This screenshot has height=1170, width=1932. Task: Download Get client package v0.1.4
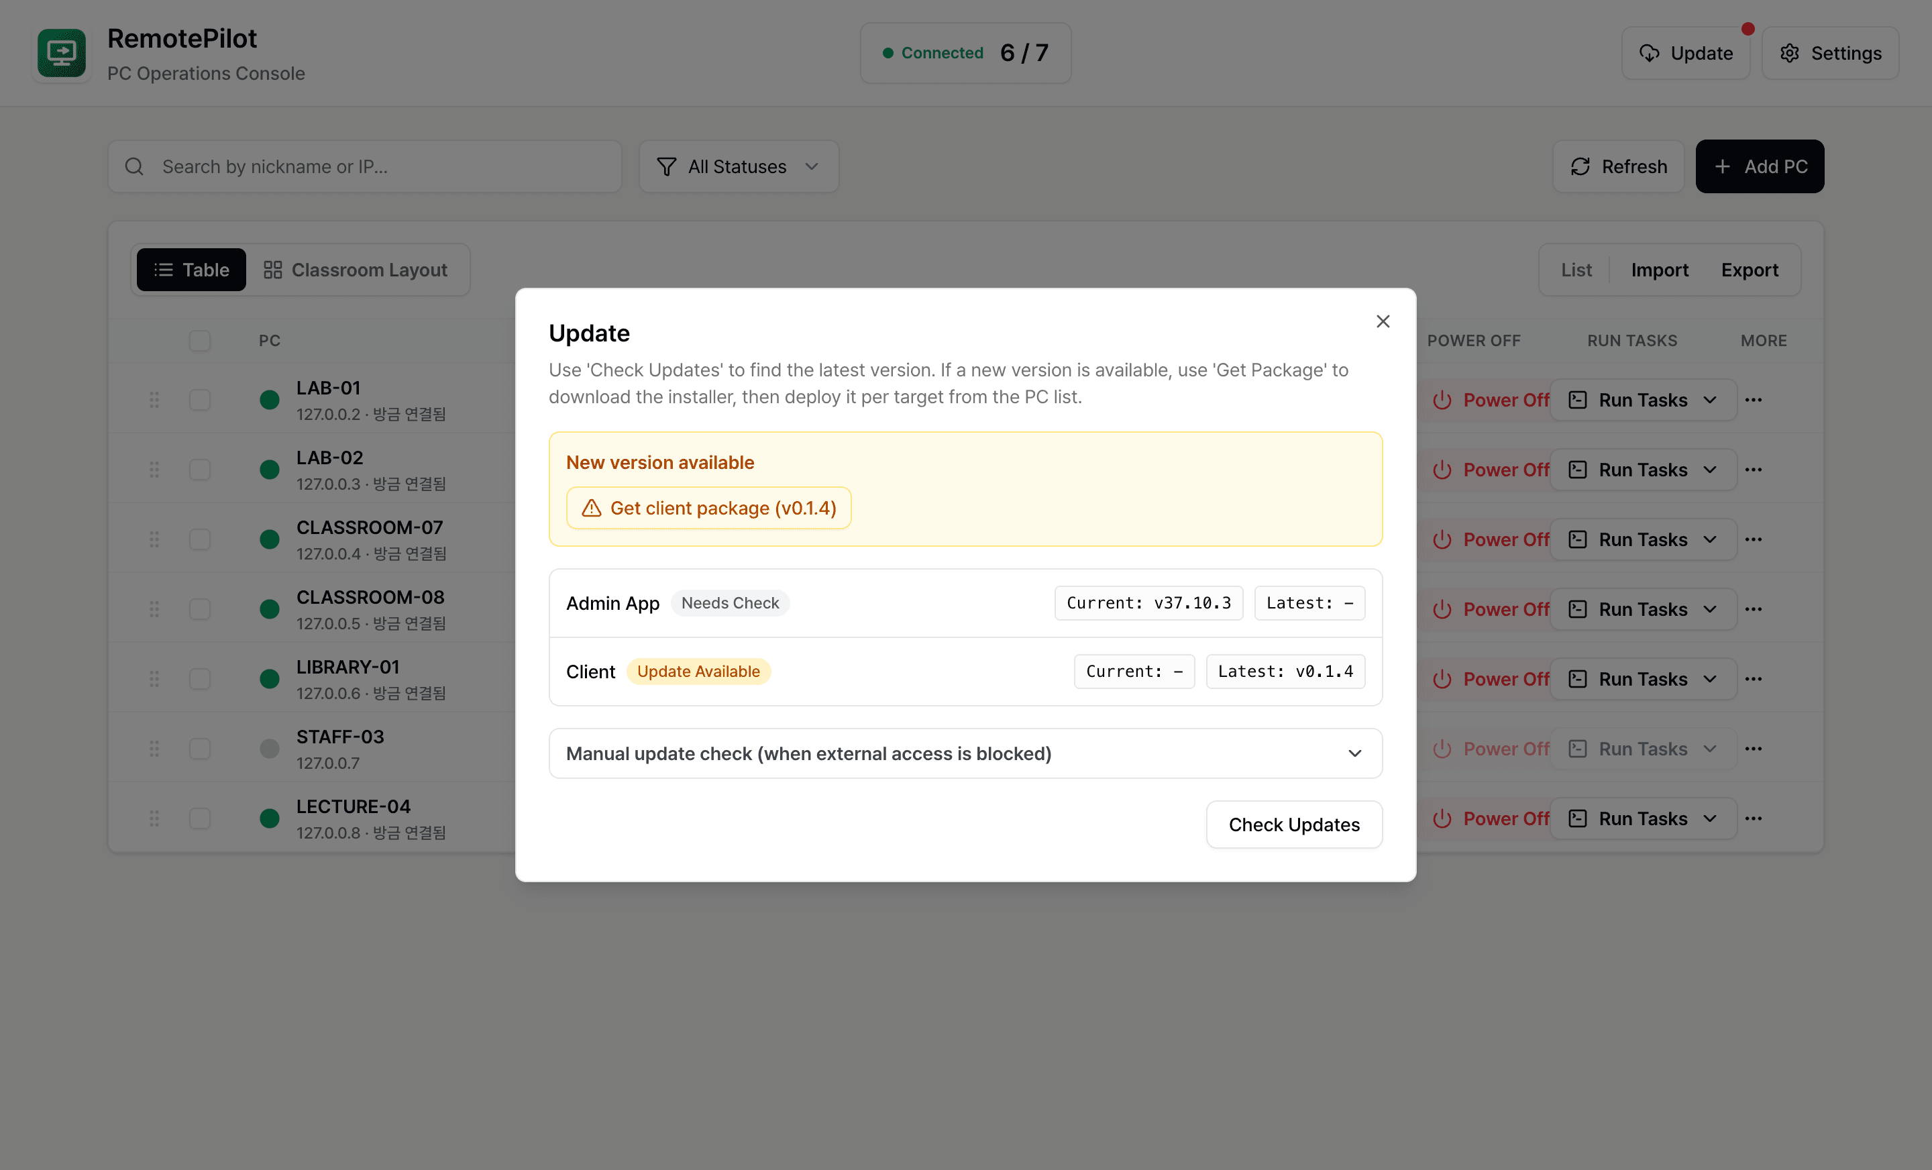709,508
